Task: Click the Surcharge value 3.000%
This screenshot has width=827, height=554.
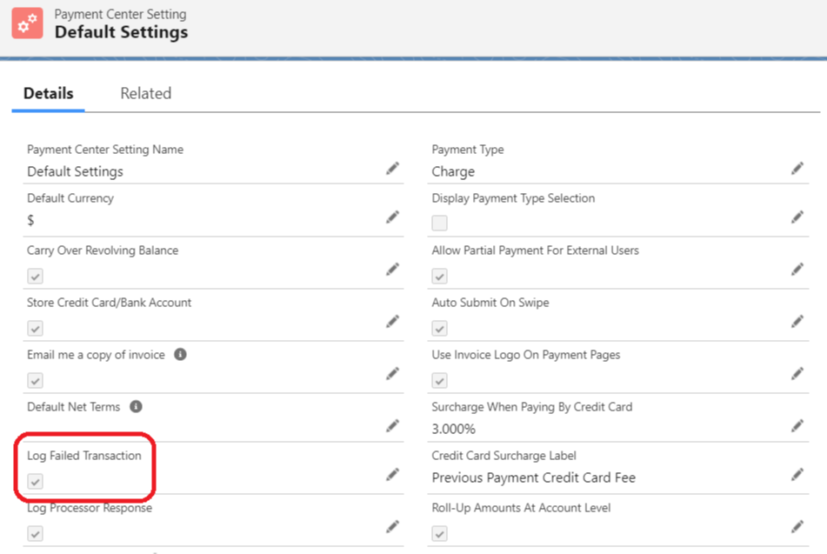Action: click(x=454, y=429)
